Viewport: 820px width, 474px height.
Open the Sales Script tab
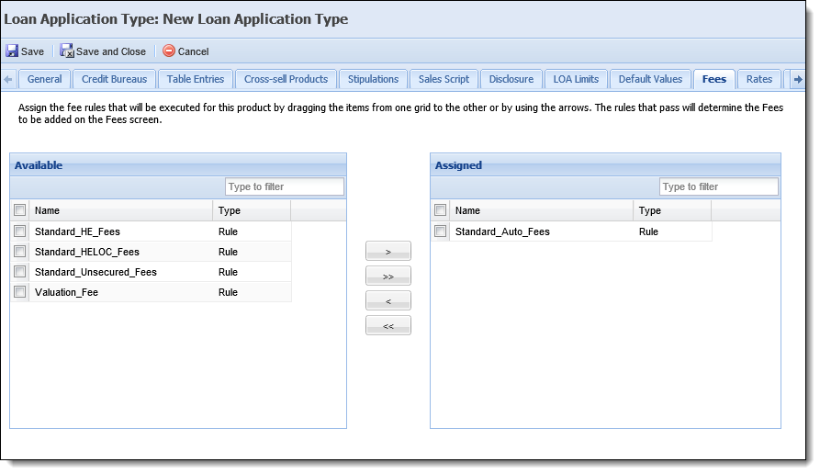(x=444, y=80)
